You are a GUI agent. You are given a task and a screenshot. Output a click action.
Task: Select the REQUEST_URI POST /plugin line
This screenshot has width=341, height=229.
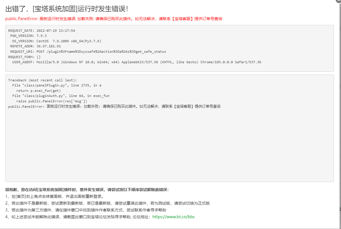coord(88,52)
